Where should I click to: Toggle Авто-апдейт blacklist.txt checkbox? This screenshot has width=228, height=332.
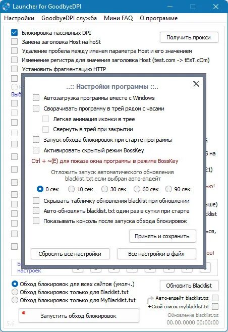click(x=215, y=298)
